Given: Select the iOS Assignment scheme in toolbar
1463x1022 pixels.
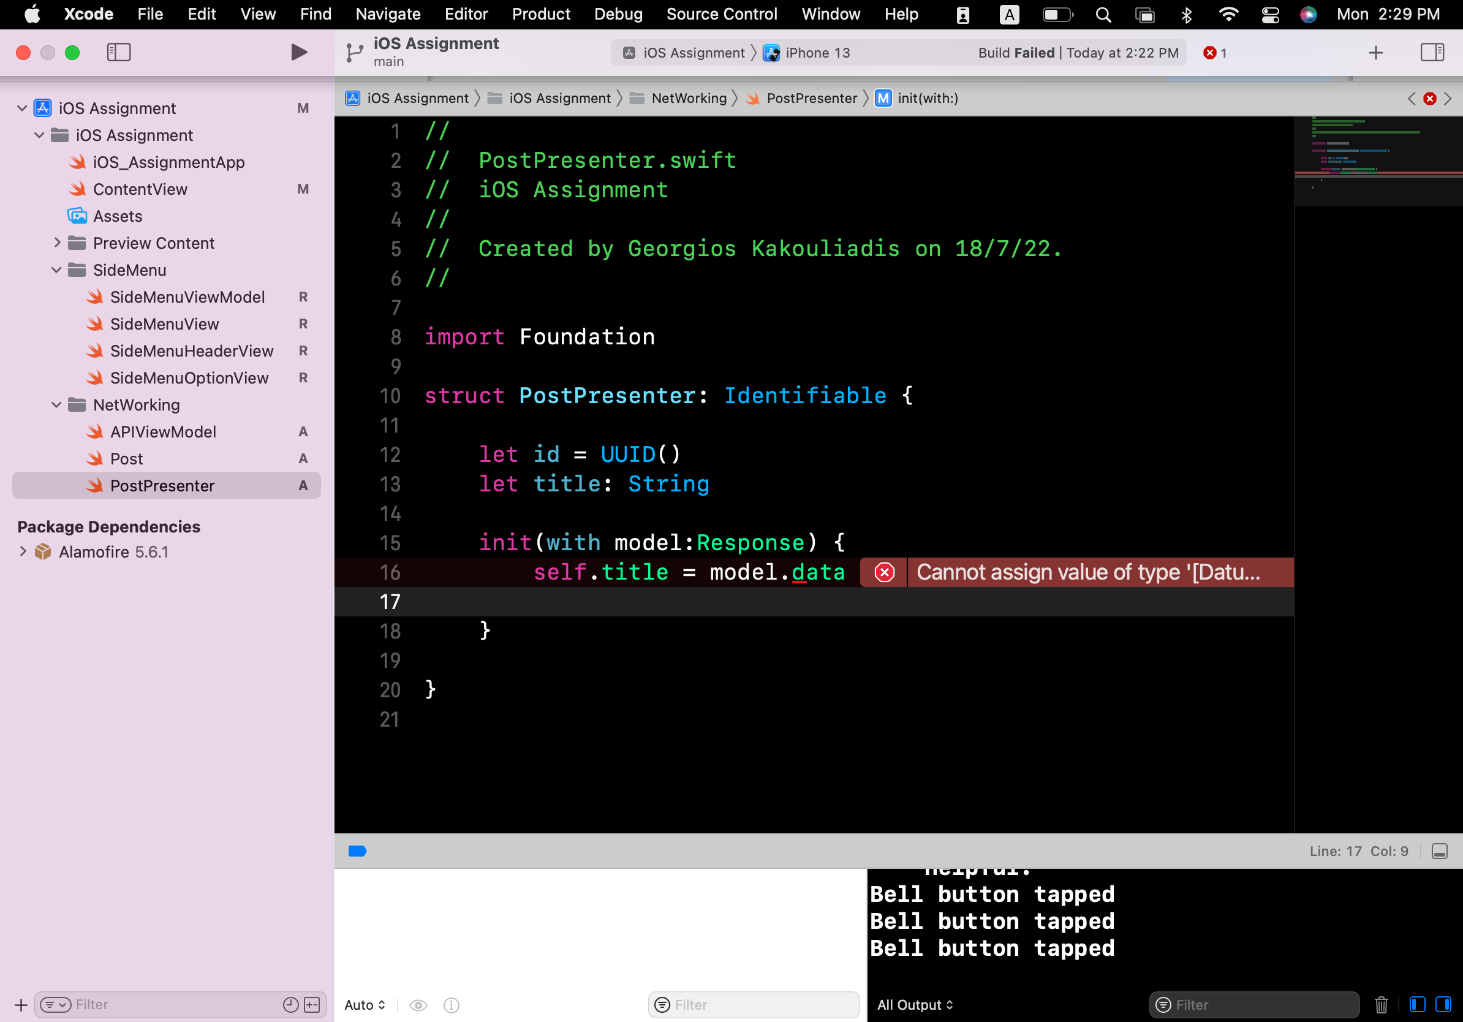Looking at the screenshot, I should tap(684, 53).
